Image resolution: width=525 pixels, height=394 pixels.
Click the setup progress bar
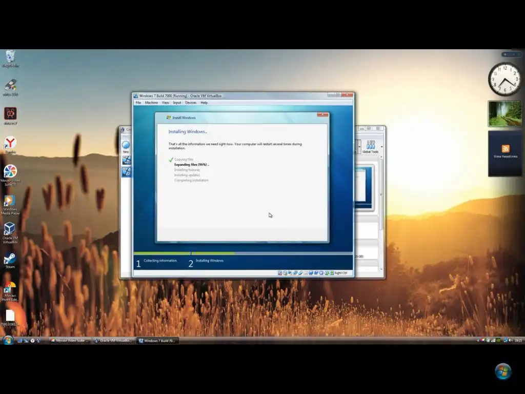tap(243, 253)
